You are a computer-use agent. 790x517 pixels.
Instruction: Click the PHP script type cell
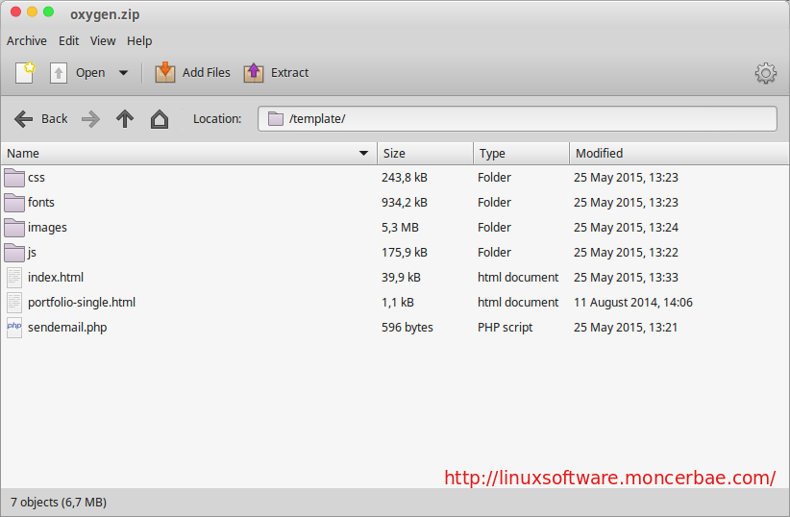click(505, 328)
